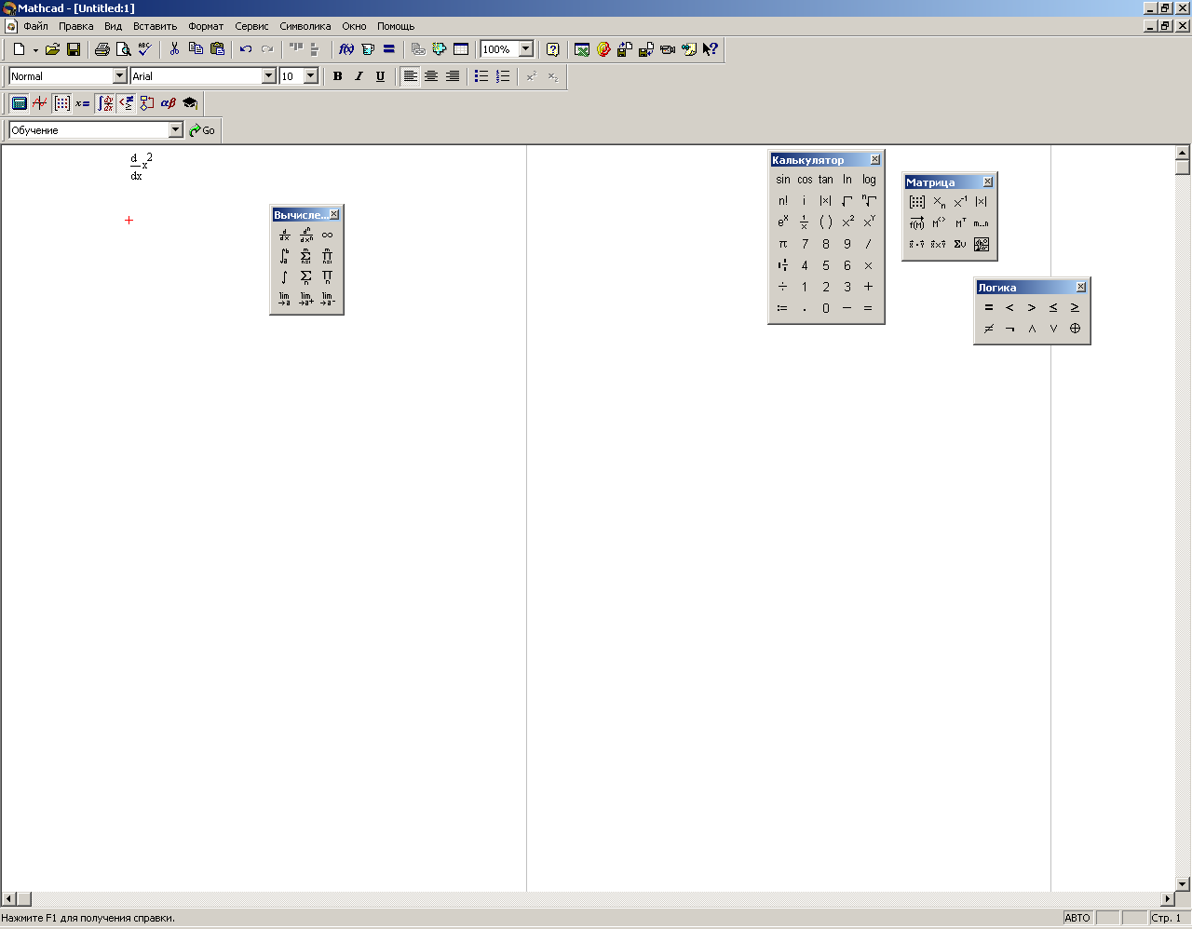Click sin in the Calculator palette
Viewport: 1192px width, 929px height.
[x=783, y=180]
